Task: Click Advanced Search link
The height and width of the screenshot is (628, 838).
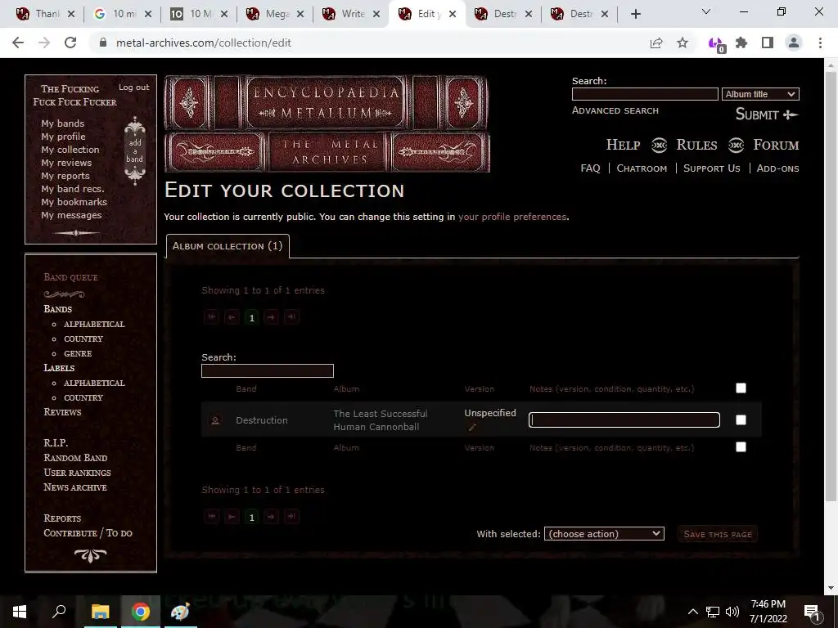Action: (x=615, y=110)
